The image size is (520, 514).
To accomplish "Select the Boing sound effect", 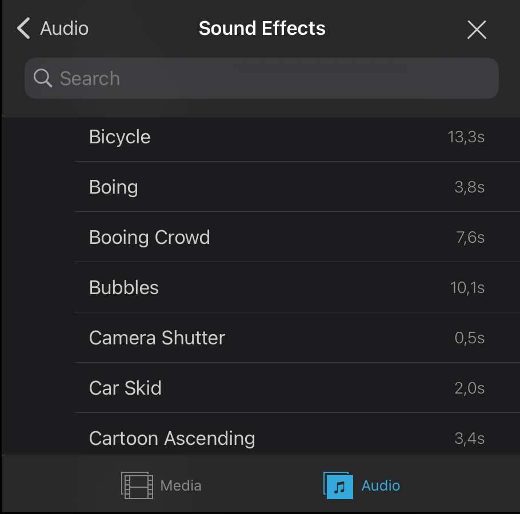I will pyautogui.click(x=297, y=187).
